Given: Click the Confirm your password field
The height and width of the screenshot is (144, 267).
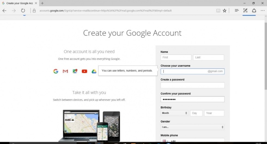Looking at the screenshot, I should click(192, 99).
